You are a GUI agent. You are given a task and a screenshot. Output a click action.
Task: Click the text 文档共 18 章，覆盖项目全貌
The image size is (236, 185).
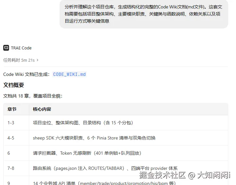click(x=33, y=96)
